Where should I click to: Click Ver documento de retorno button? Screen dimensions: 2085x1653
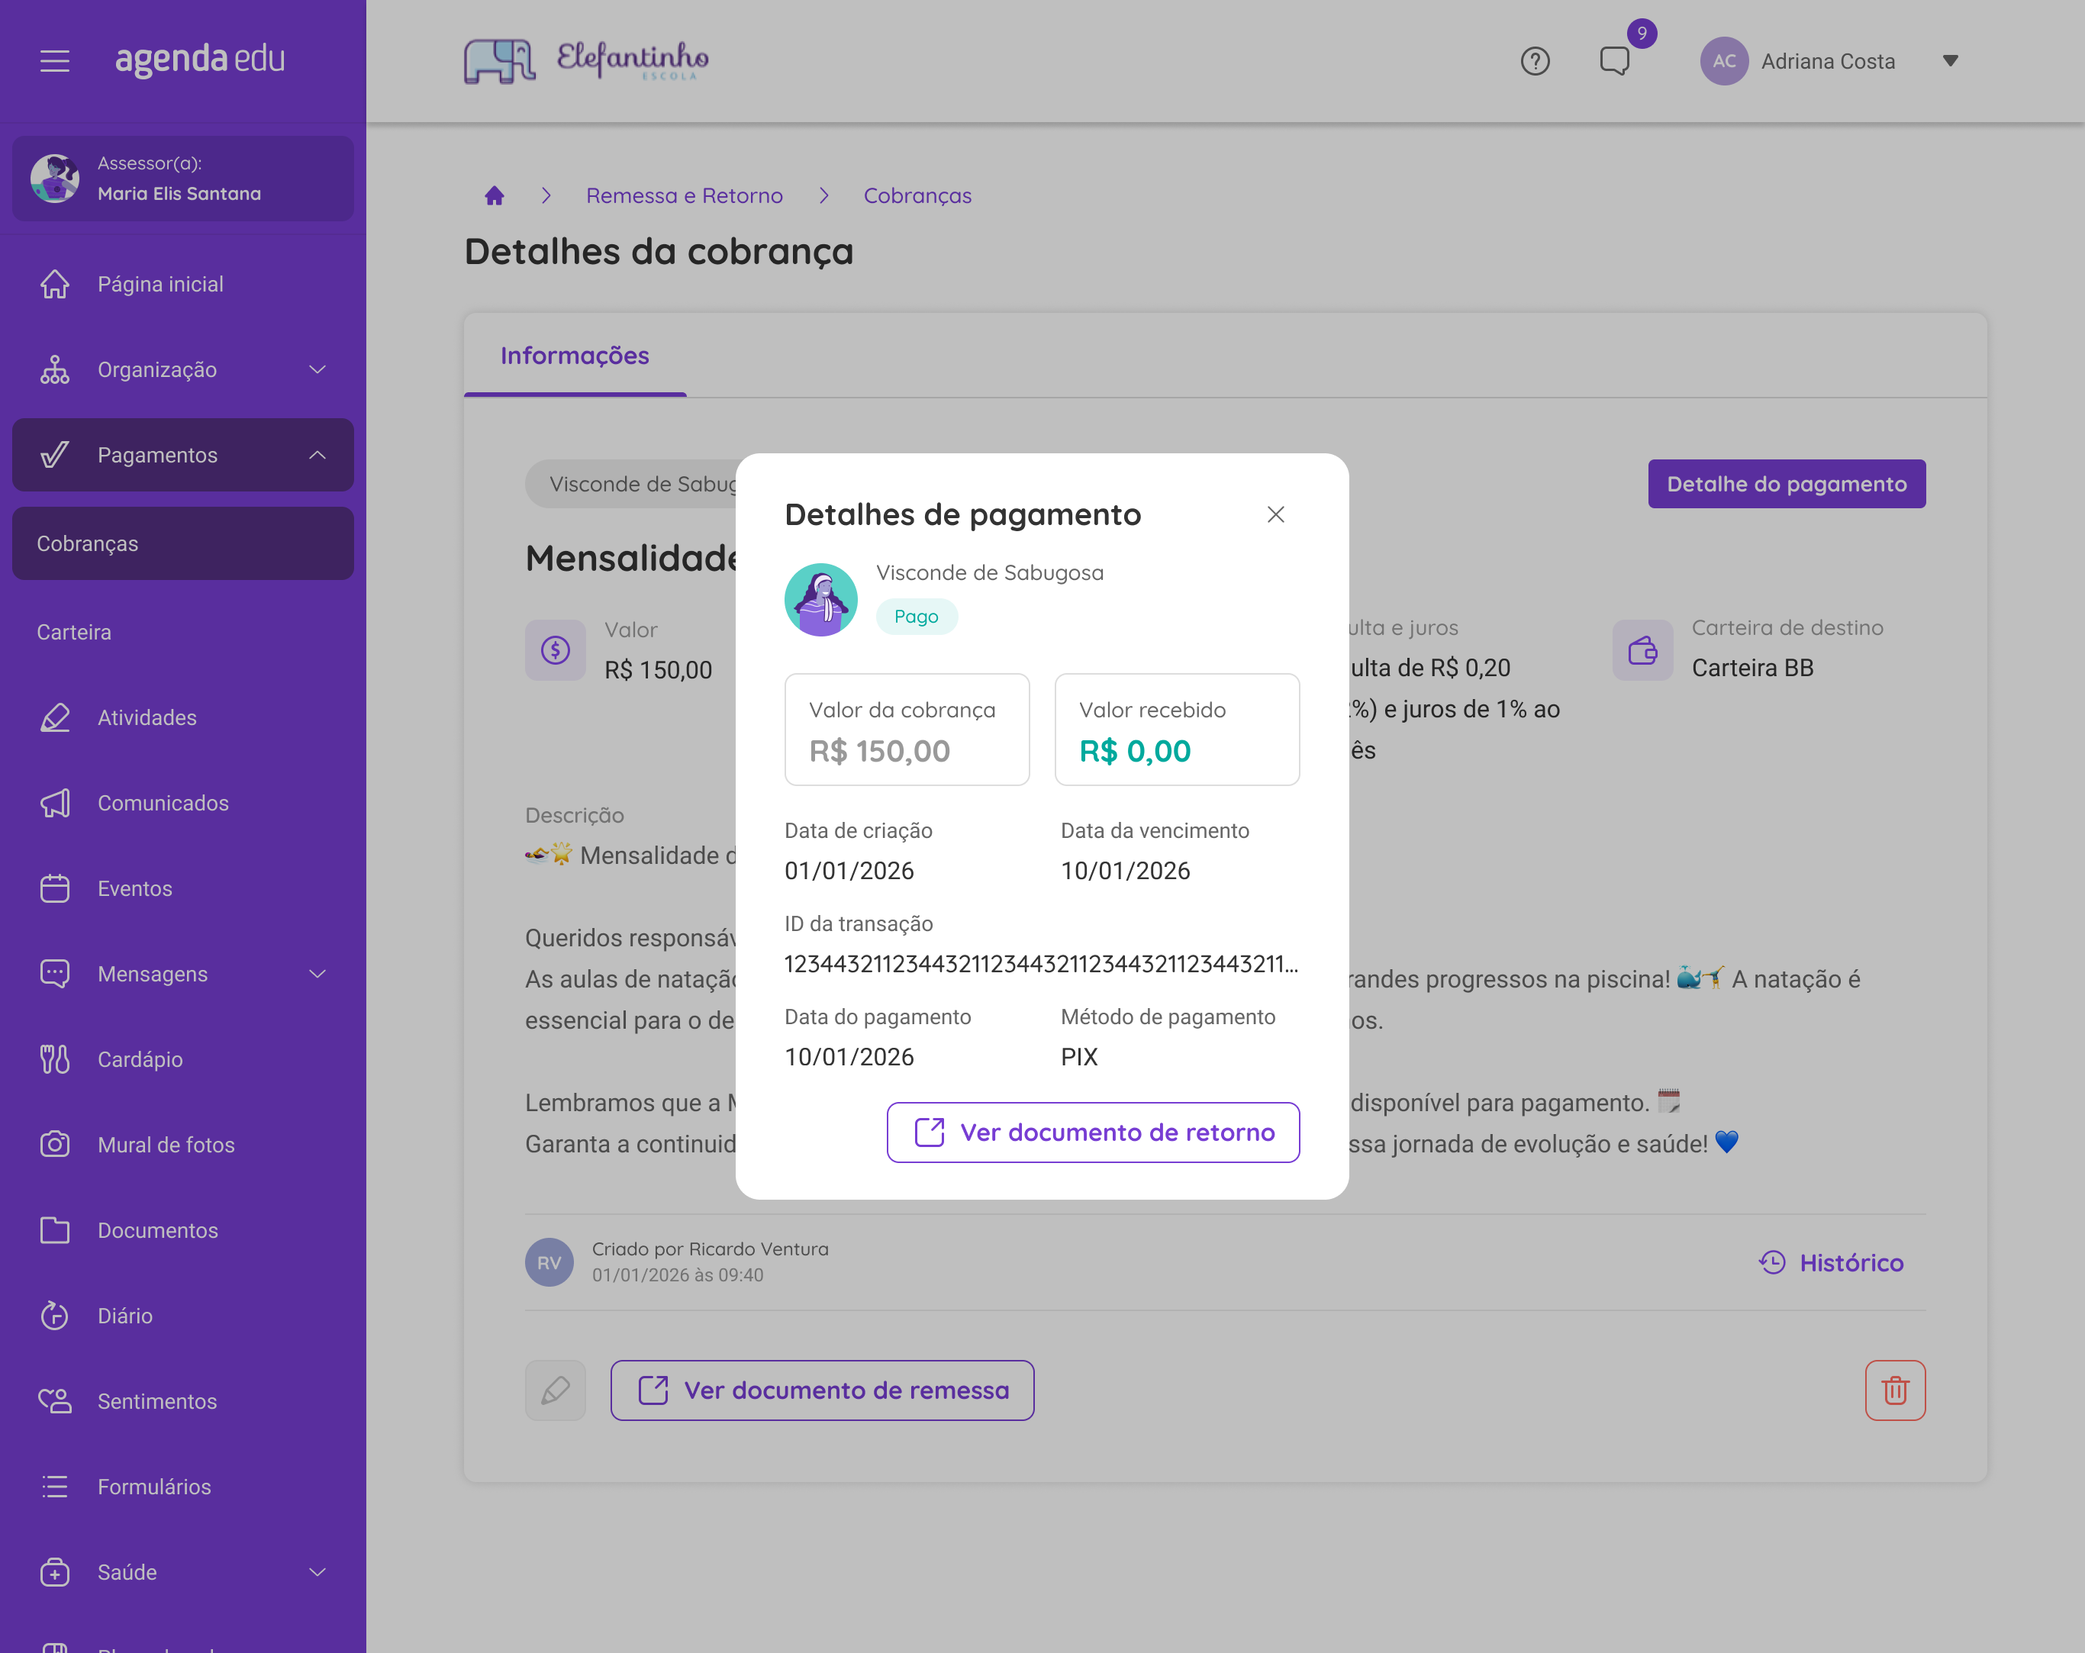[x=1093, y=1132]
